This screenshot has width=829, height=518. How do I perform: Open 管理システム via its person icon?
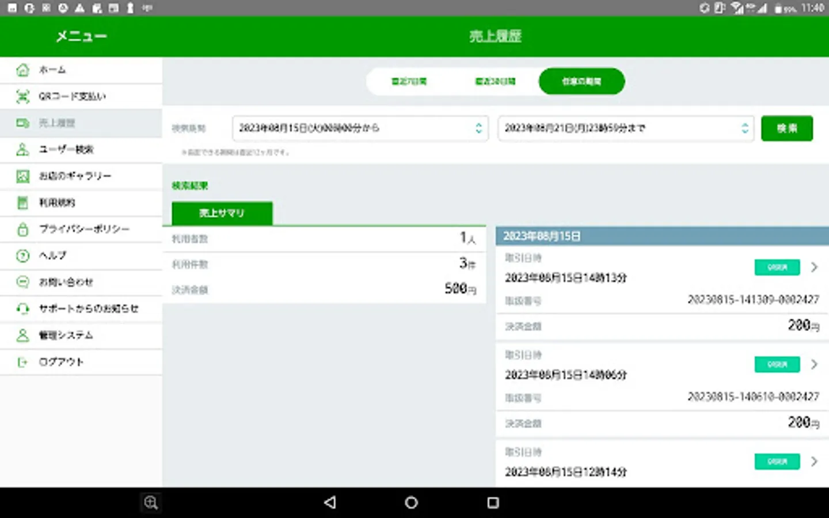click(22, 336)
